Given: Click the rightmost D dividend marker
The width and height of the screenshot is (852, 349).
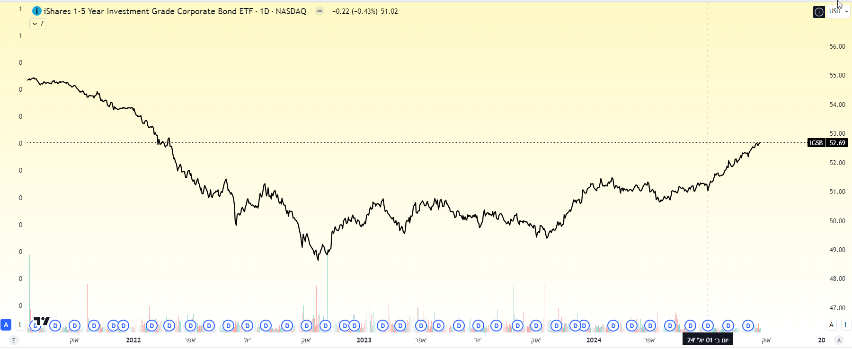Looking at the screenshot, I should [x=748, y=326].
